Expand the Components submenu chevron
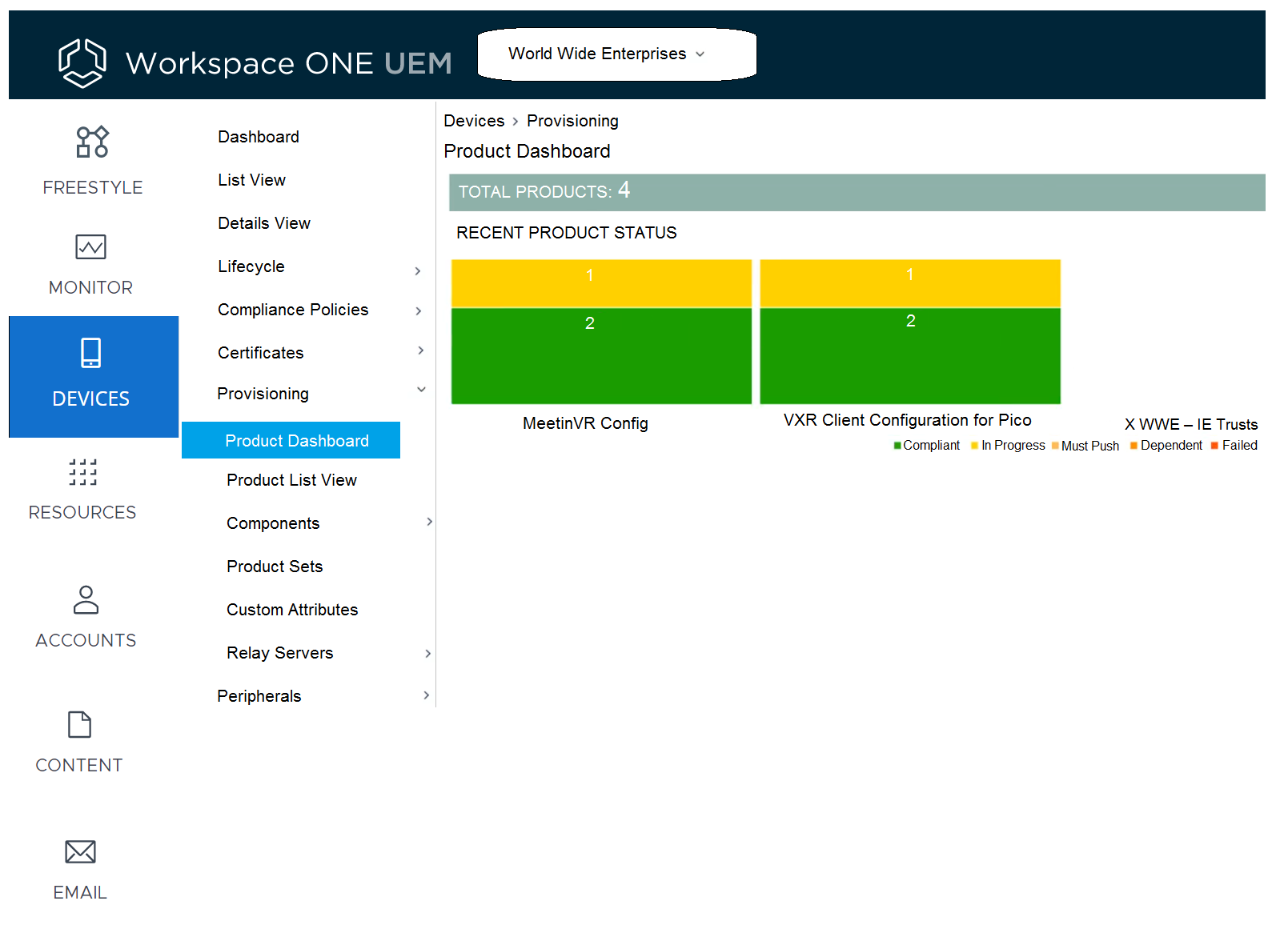 429,522
